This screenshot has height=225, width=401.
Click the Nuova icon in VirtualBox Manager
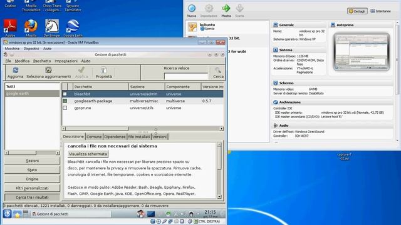click(192, 8)
